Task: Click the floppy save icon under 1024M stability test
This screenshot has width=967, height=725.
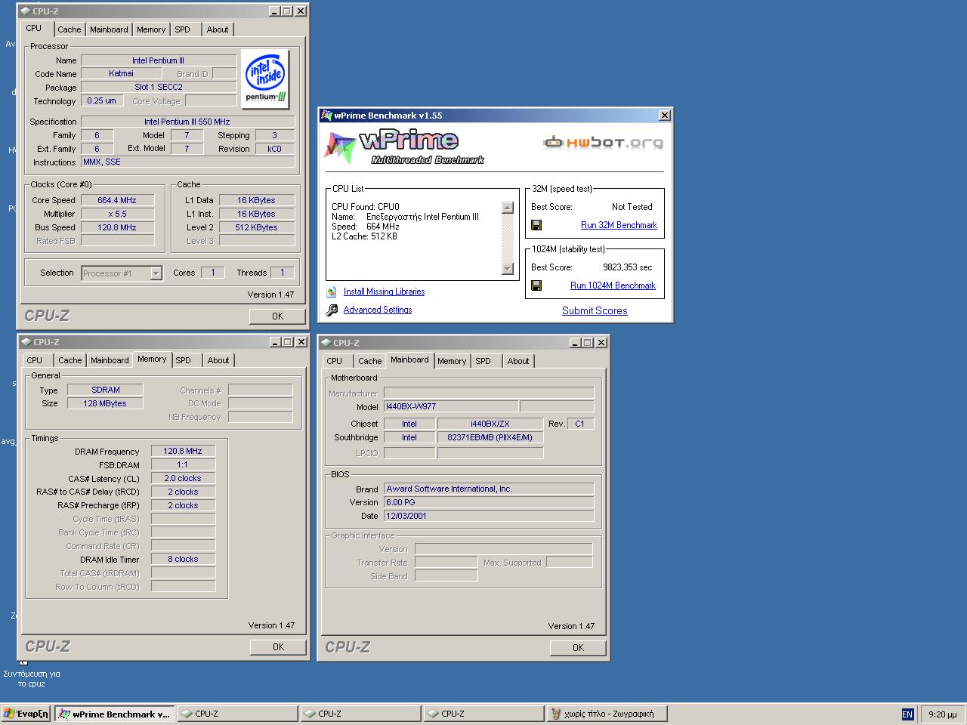Action: [536, 285]
